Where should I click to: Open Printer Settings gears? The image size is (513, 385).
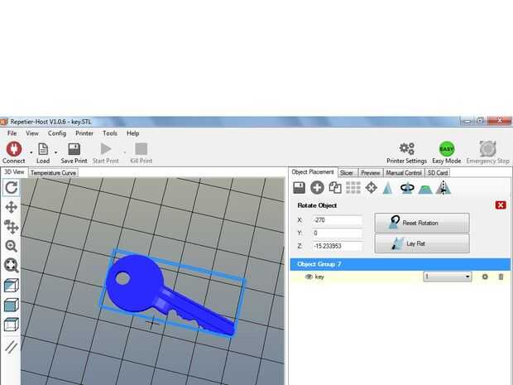[407, 149]
